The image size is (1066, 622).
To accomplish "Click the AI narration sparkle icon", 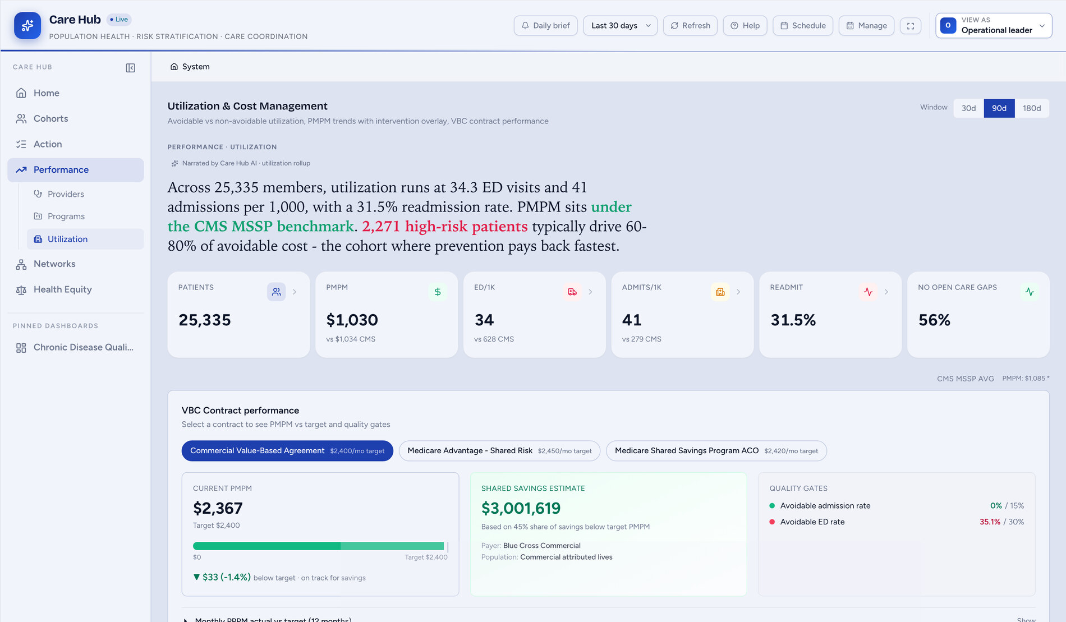I will pos(174,163).
